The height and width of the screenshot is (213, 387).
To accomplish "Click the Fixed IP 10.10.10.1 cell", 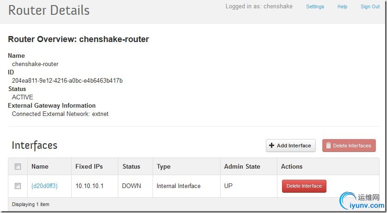I will tap(90, 186).
